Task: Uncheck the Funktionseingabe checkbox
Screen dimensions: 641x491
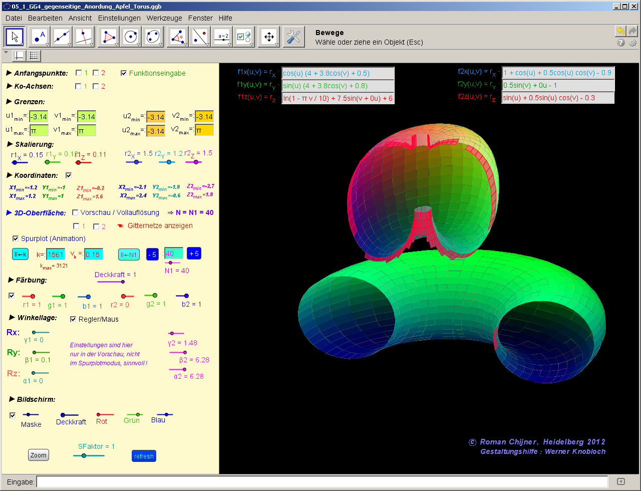Action: (x=124, y=73)
